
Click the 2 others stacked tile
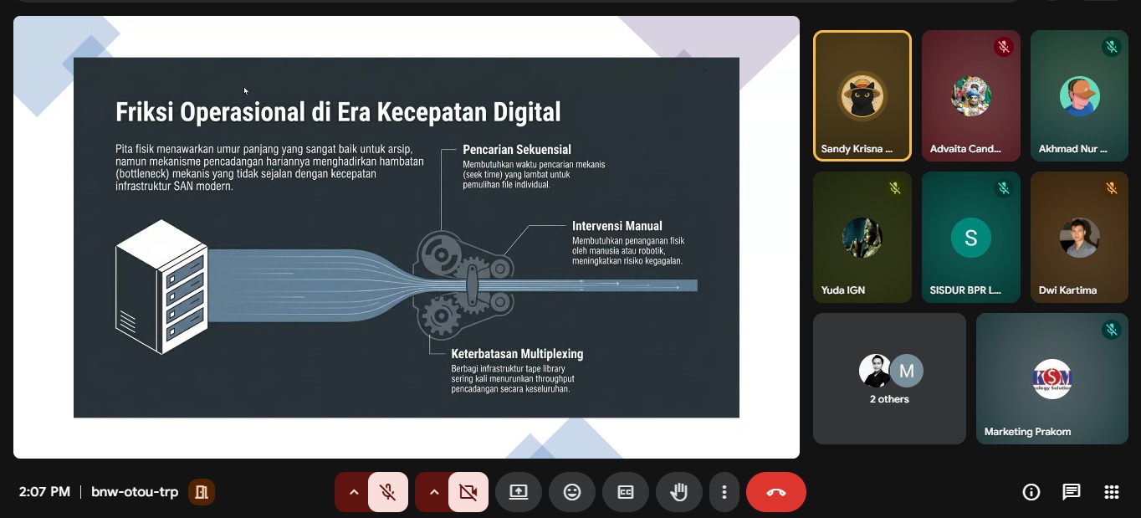[x=889, y=378]
